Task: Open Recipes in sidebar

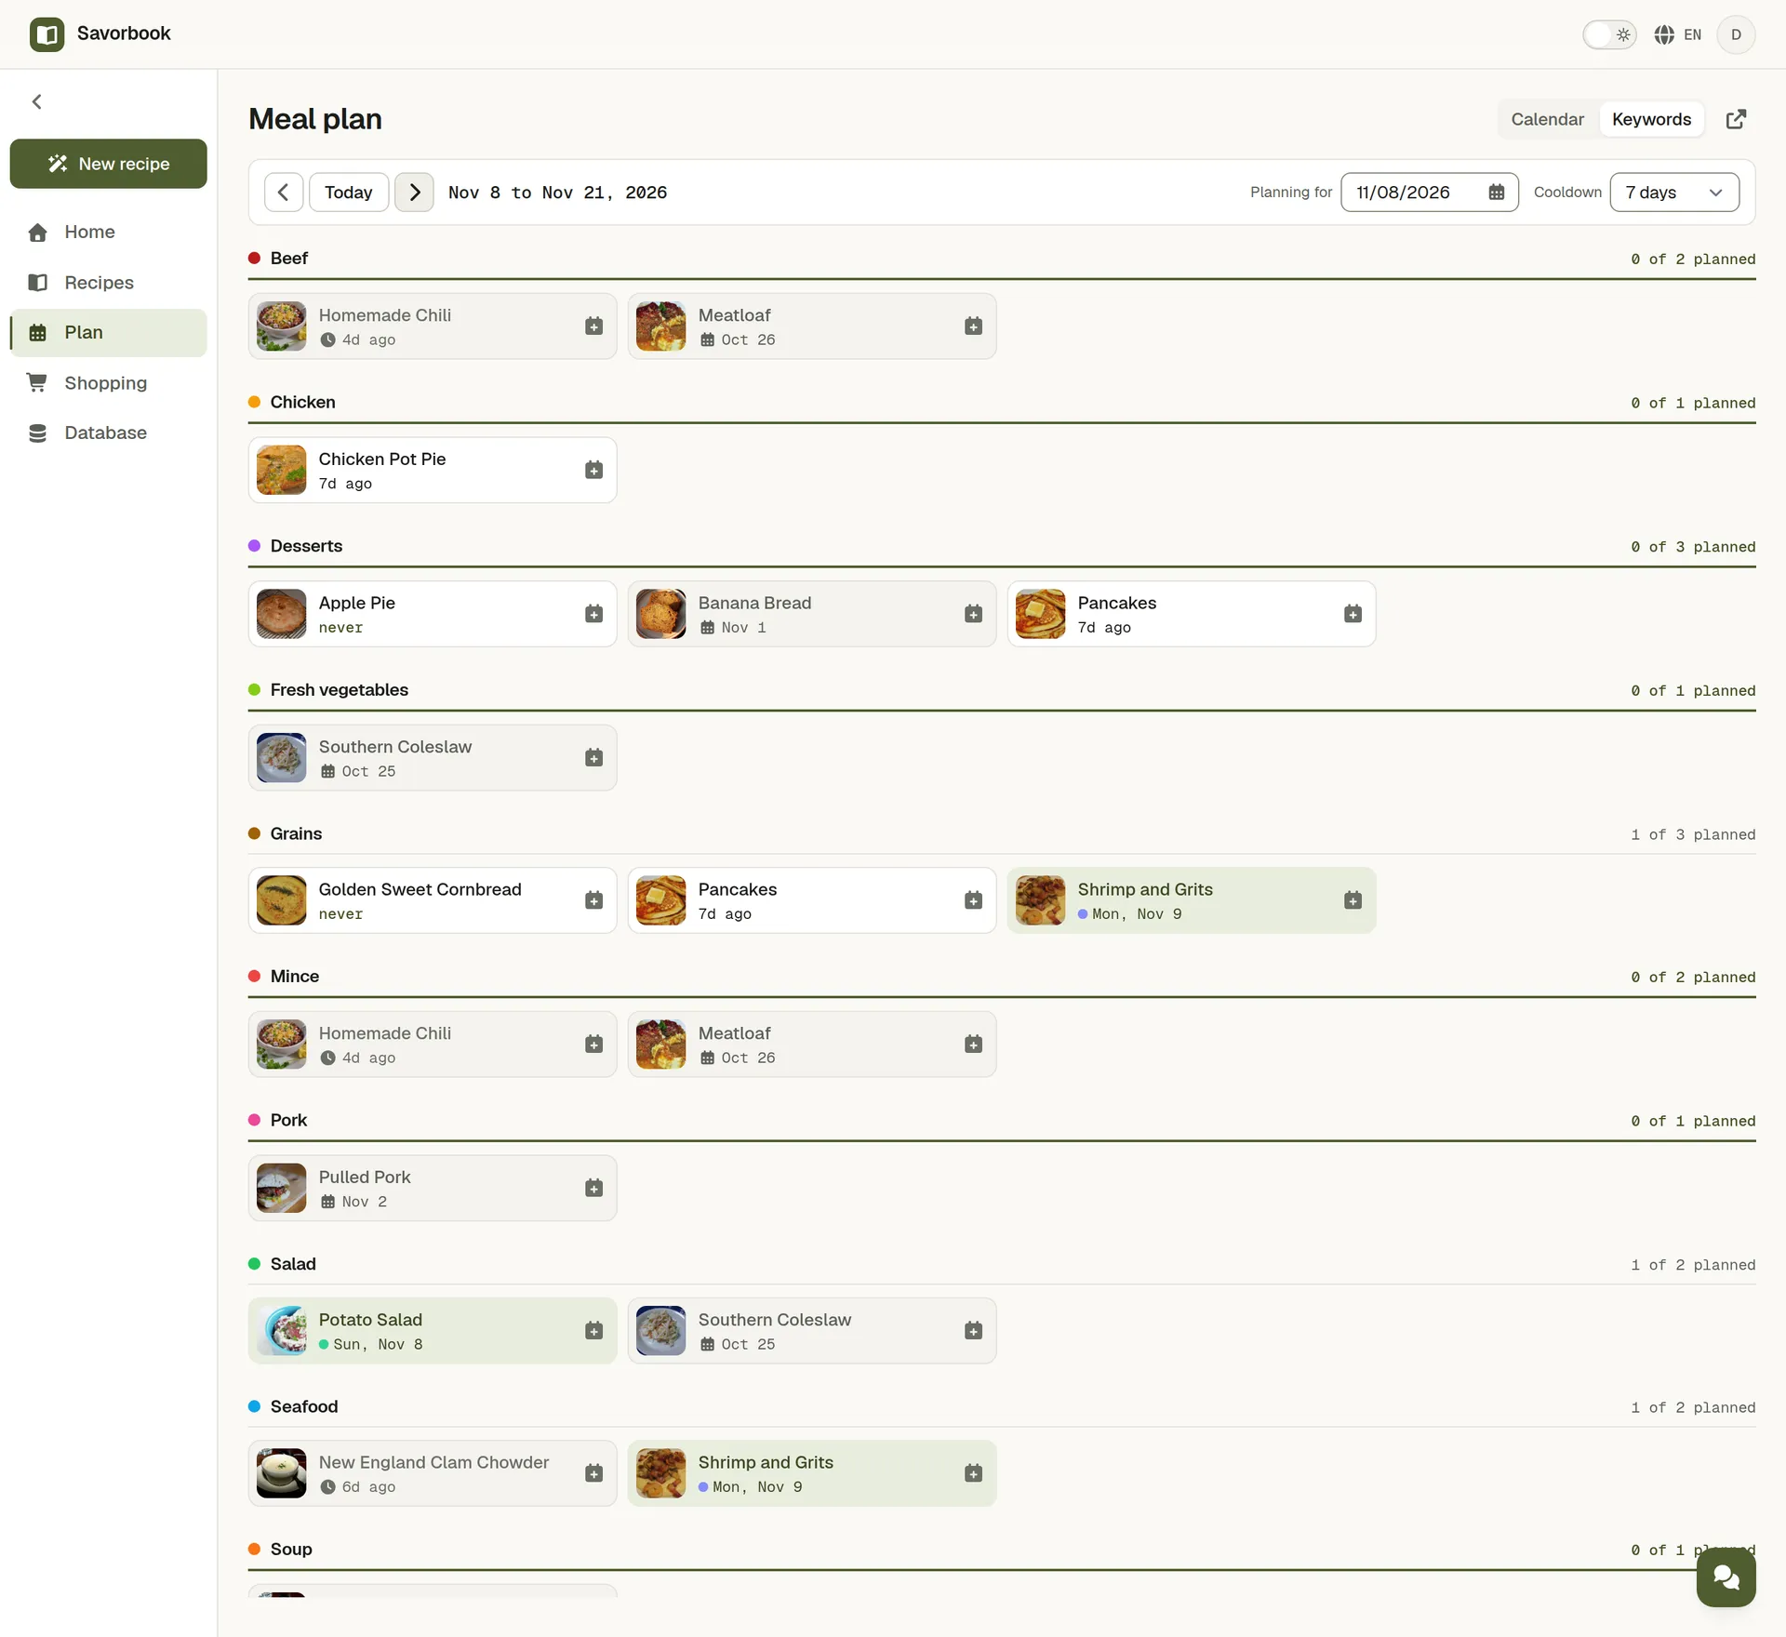Action: [109, 283]
